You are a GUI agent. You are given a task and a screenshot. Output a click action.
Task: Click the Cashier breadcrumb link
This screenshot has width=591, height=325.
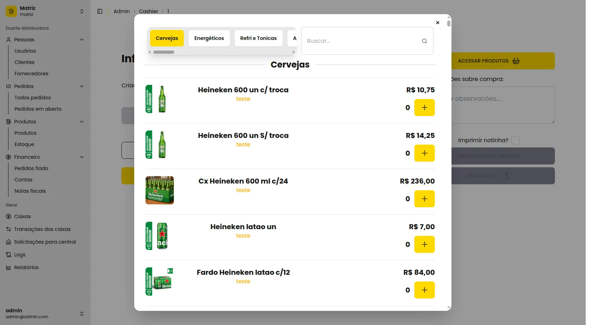pos(148,11)
